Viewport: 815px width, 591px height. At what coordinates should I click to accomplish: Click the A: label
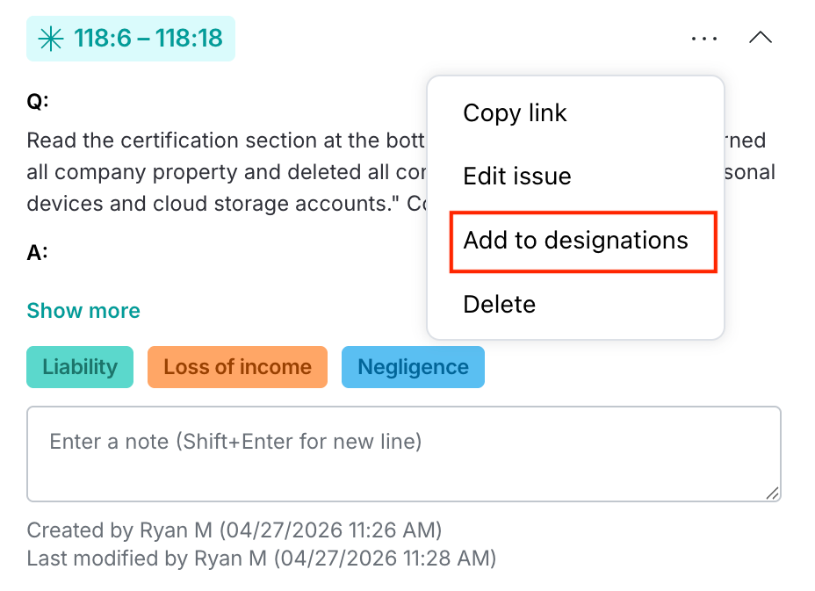(38, 252)
